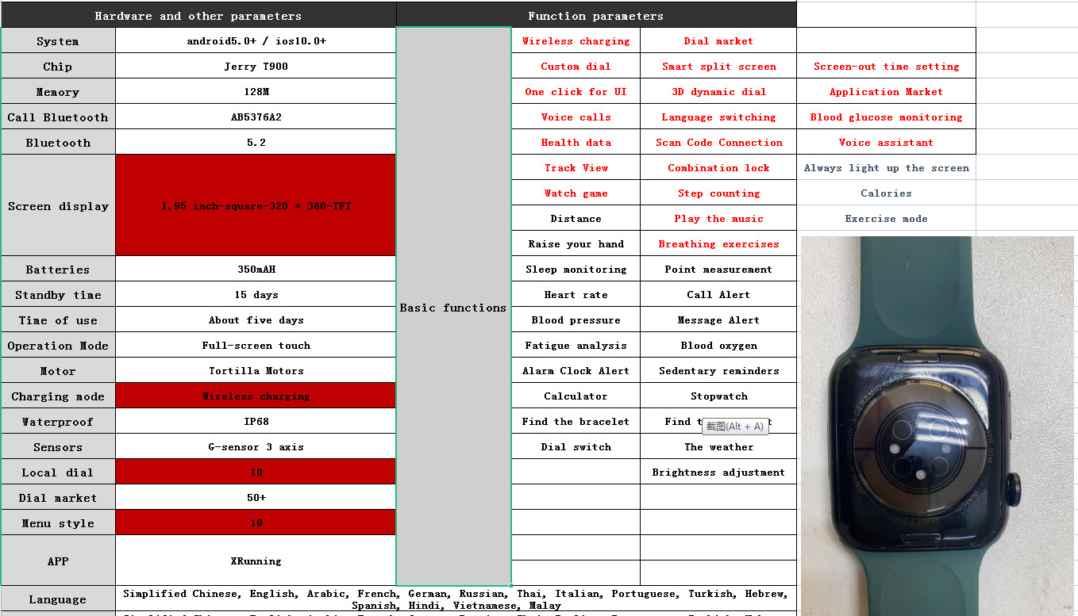Screen dimensions: 1078x616
Task: Select the "350mAH" cell
Action: click(x=256, y=270)
